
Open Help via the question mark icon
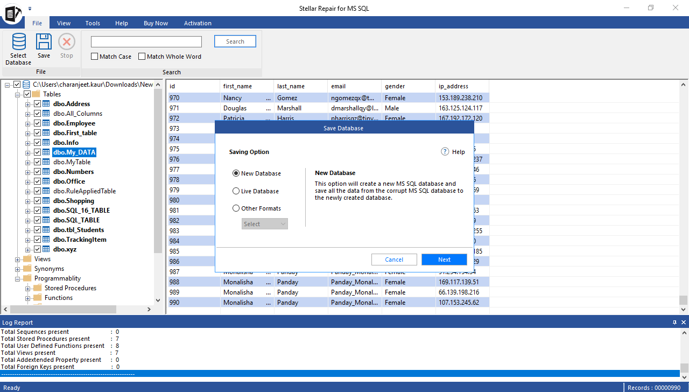(446, 151)
